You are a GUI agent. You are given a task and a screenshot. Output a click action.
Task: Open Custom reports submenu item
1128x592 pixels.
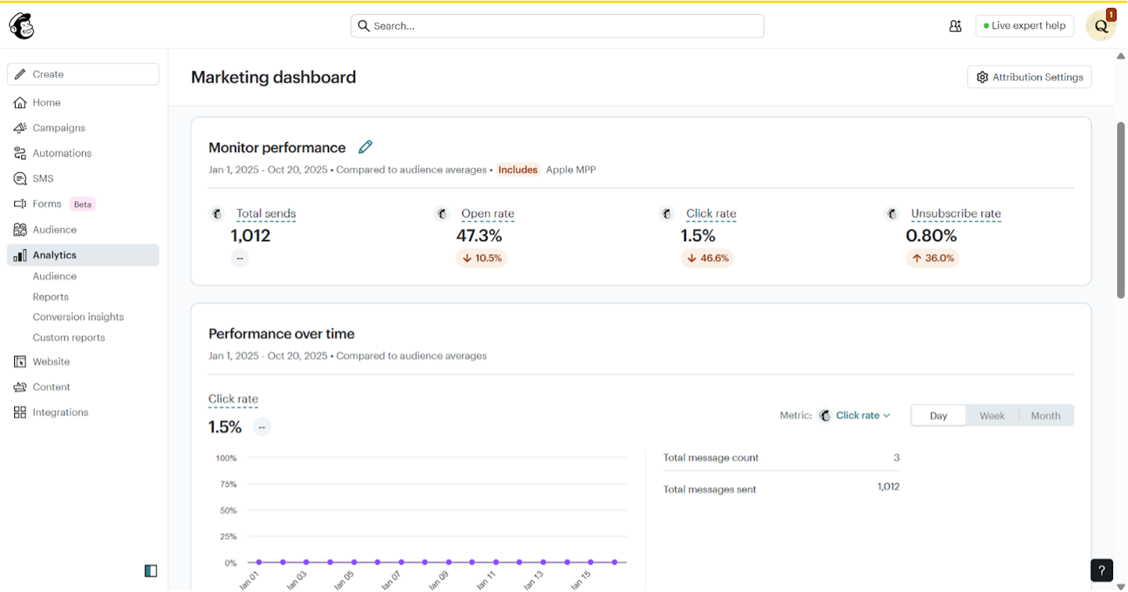click(x=69, y=337)
